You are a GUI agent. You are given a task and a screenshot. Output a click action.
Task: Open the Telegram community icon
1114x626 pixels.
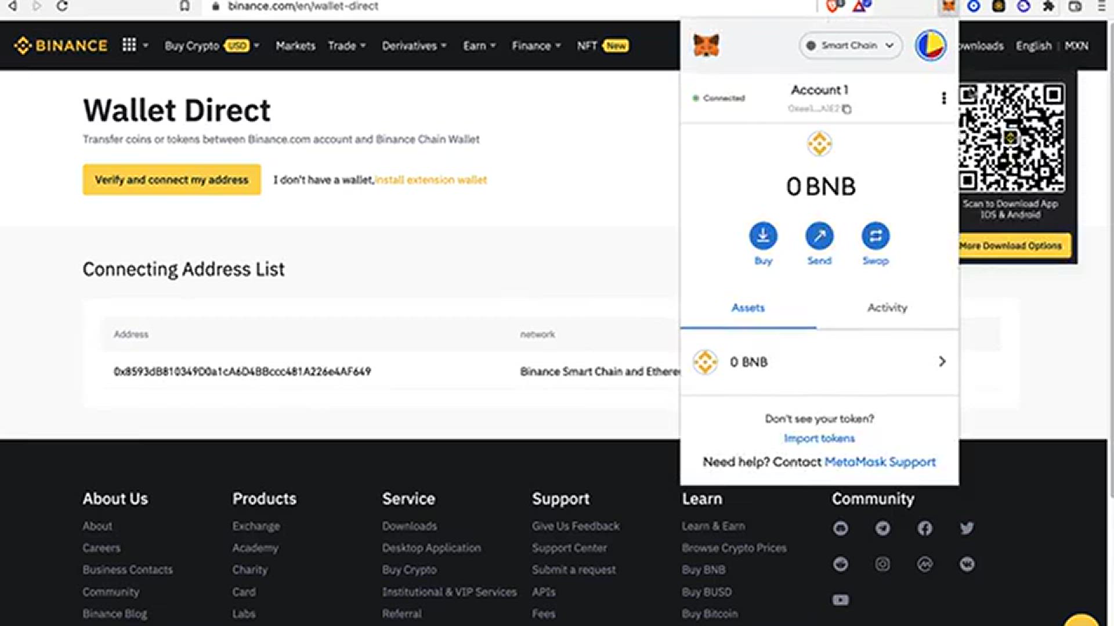(x=882, y=528)
